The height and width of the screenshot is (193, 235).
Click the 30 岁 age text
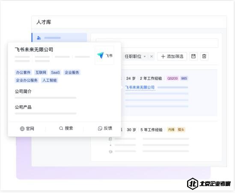pyautogui.click(x=131, y=130)
